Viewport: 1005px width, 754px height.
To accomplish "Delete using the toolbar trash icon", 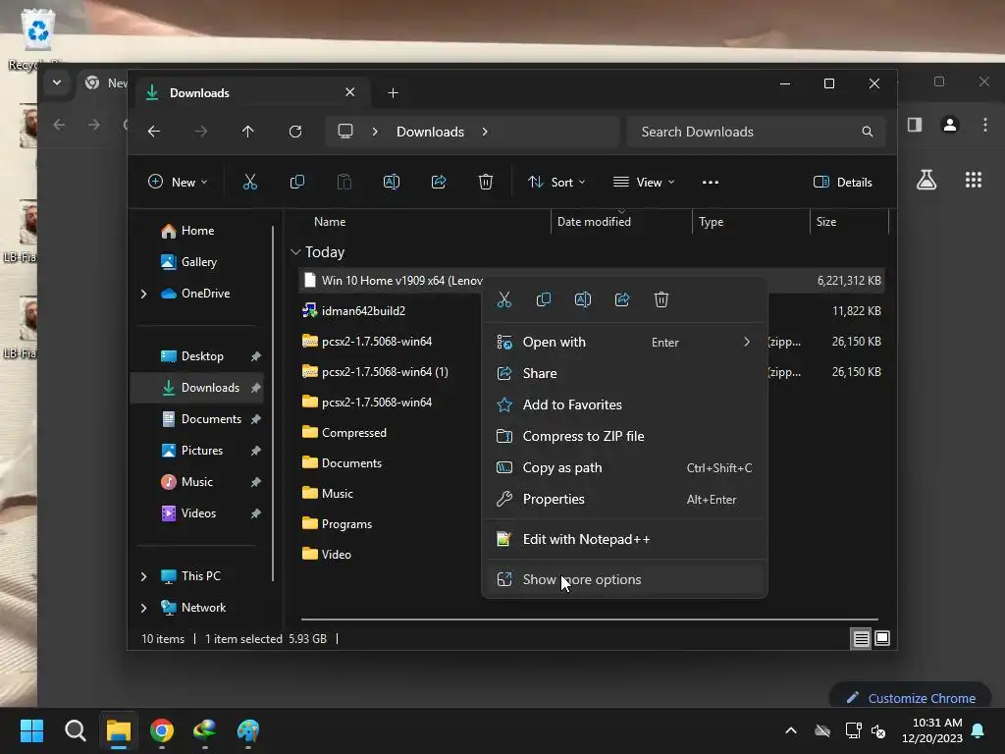I will 486,182.
